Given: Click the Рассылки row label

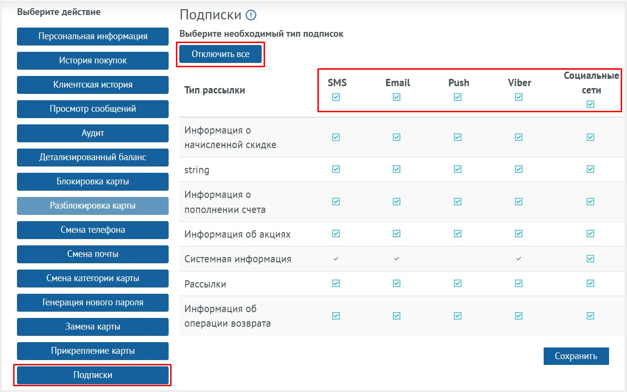Looking at the screenshot, I should 205,284.
